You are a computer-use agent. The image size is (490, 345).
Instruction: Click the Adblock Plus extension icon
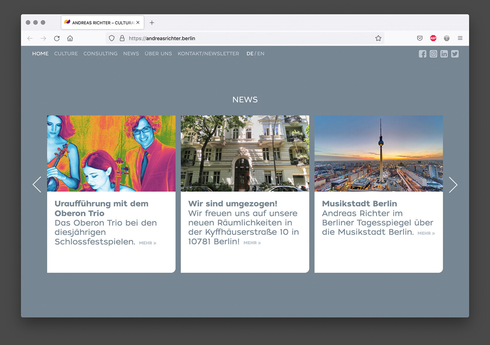click(433, 38)
